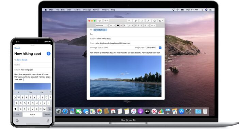
Task: Tap the suggested word "I'm" above the keyboard
Action: click(x=42, y=92)
